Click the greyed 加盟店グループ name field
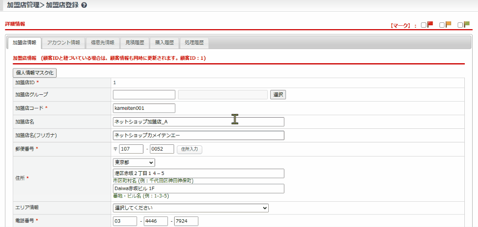This screenshot has width=478, height=227. click(x=222, y=95)
